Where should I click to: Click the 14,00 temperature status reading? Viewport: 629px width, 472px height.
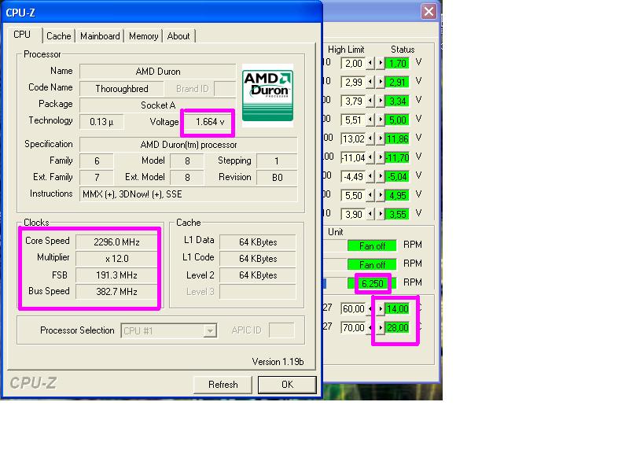(397, 308)
